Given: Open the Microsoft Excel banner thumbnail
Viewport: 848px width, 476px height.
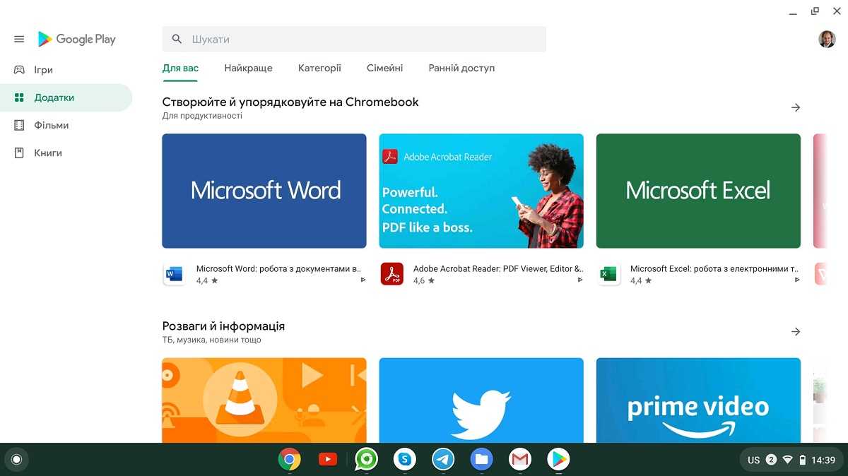Looking at the screenshot, I should pos(698,191).
